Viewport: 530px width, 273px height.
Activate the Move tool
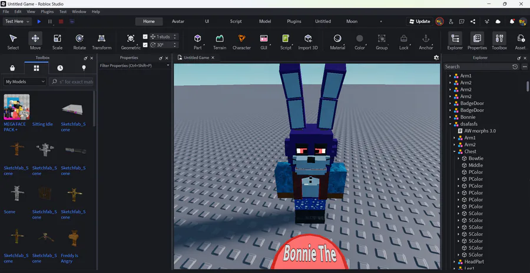tap(35, 42)
